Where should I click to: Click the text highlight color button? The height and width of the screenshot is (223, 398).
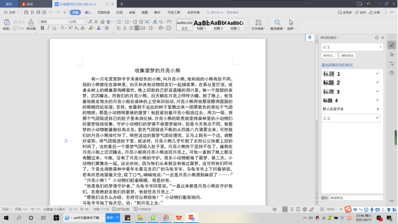point(90,28)
